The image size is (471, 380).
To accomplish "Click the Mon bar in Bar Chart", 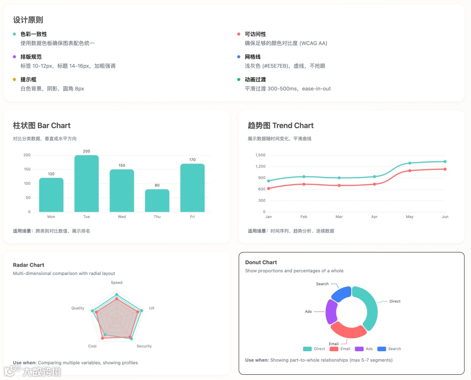I will click(x=51, y=195).
